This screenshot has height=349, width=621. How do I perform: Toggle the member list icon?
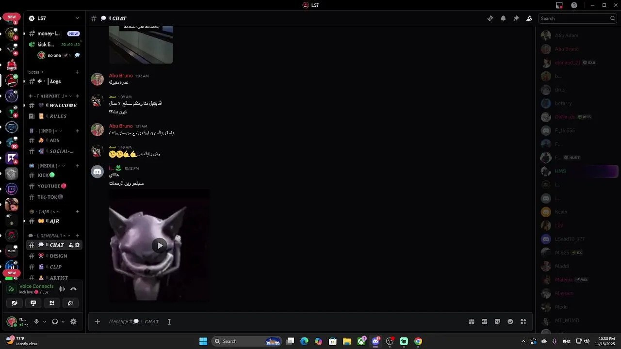click(529, 18)
